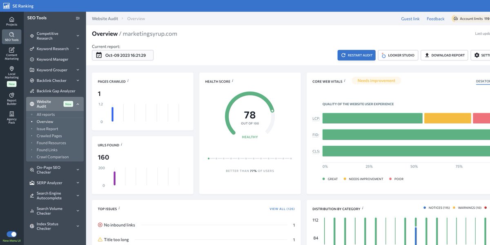This screenshot has width=490, height=245.
Task: Click the Competitive Research target icon
Action: [x=32, y=36]
